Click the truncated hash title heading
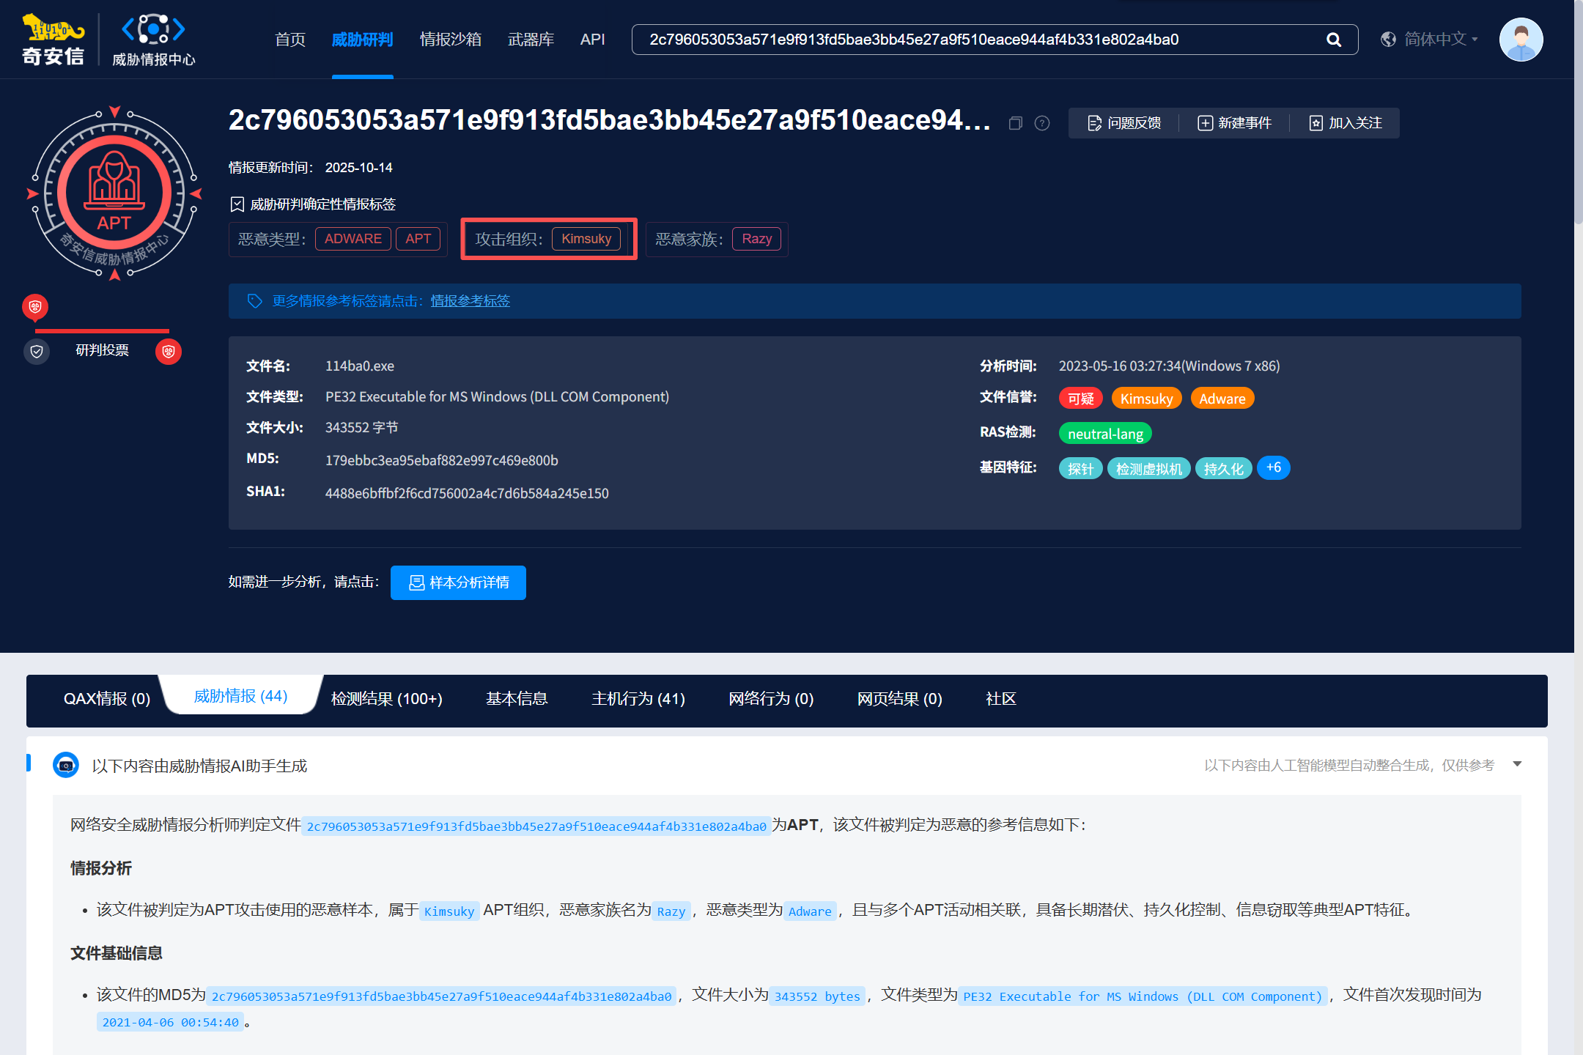 (x=610, y=120)
